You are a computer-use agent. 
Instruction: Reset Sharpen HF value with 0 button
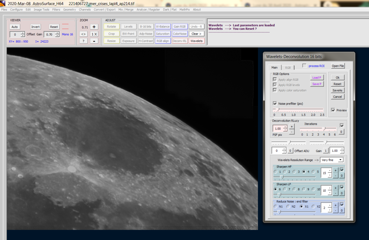(x=341, y=176)
